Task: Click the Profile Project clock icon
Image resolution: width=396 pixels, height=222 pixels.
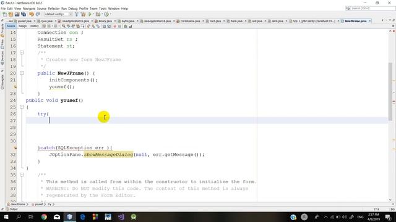Action: 106,14
